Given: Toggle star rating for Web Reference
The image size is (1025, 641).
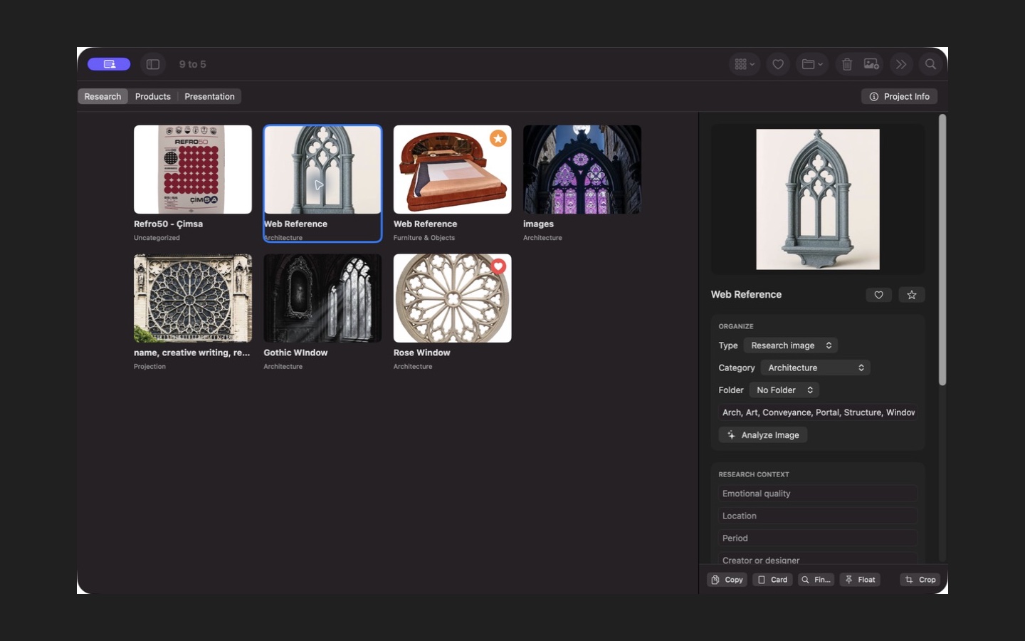Looking at the screenshot, I should tap(912, 295).
